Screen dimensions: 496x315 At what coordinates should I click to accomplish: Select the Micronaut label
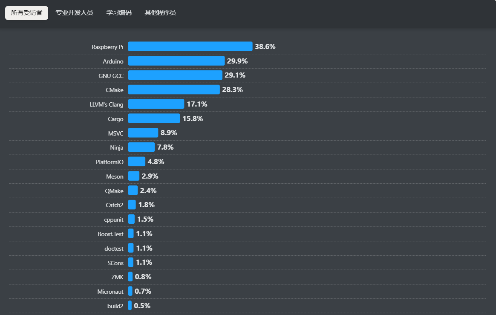pos(110,292)
